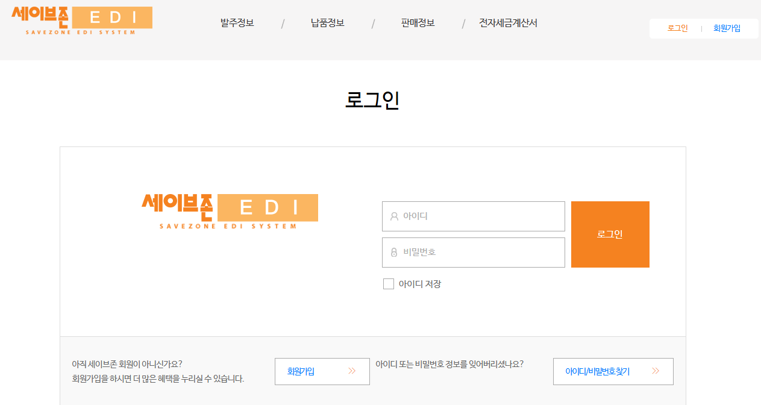Click the large 세이브존 EDI logo in login box
This screenshot has width=761, height=405.
coord(230,212)
